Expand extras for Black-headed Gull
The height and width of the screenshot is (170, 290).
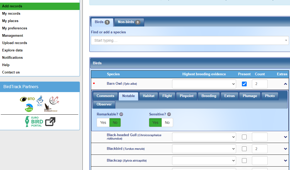click(286, 137)
